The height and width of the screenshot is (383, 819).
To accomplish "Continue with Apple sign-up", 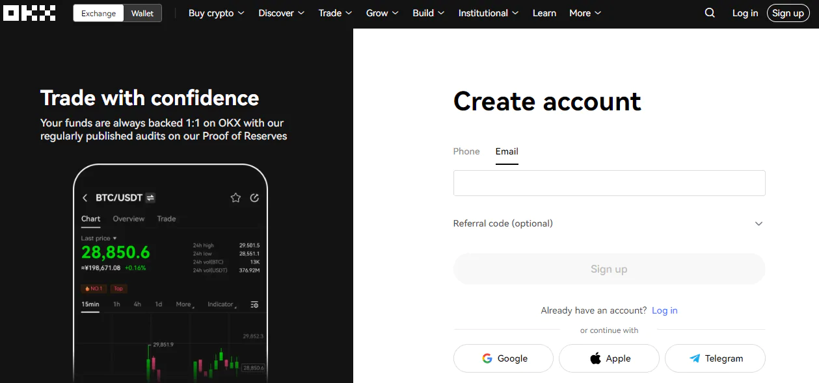I will pyautogui.click(x=609, y=358).
